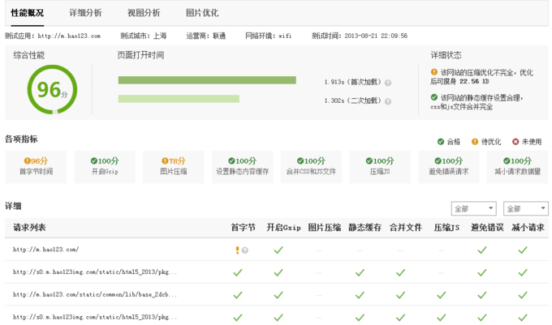552x325 pixels.
Task: Select the 首字节时间 96分 metric card
Action: pos(36,165)
